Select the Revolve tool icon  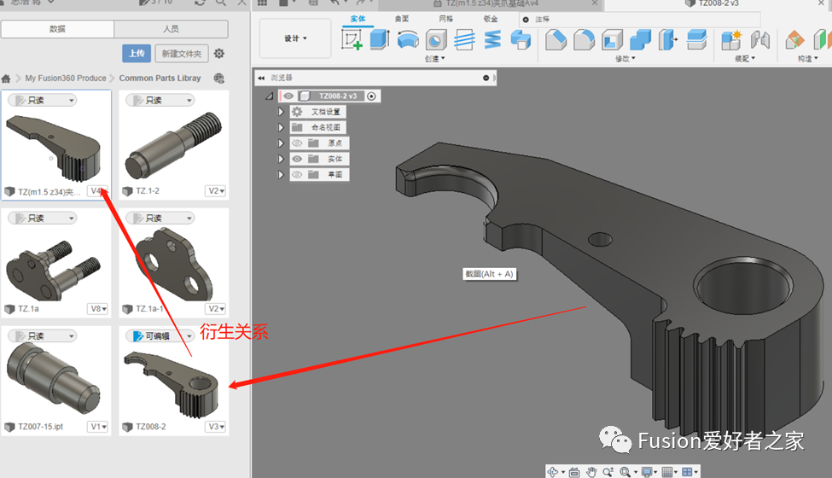coord(408,39)
